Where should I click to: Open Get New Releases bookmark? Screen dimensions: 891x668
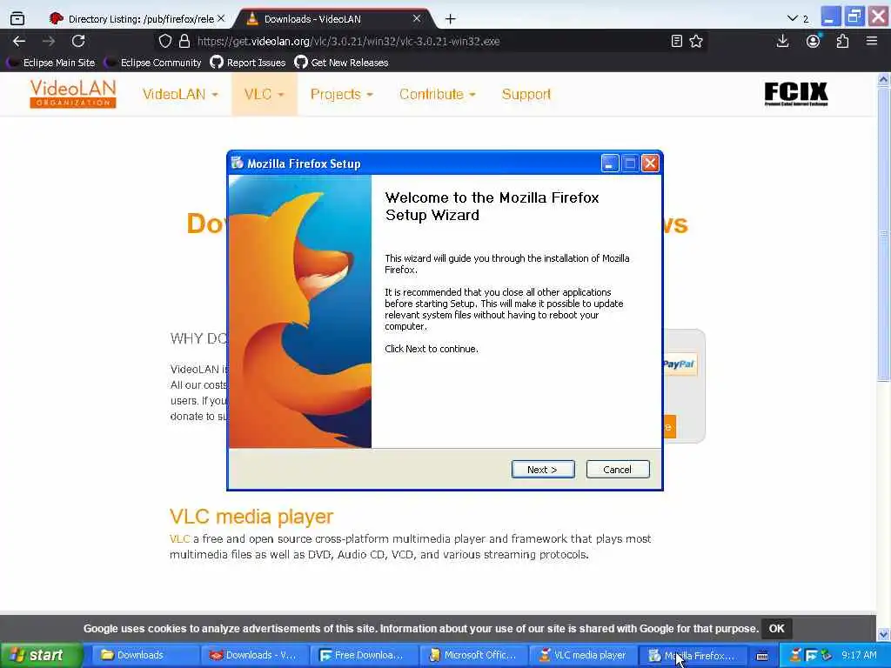pyautogui.click(x=341, y=63)
